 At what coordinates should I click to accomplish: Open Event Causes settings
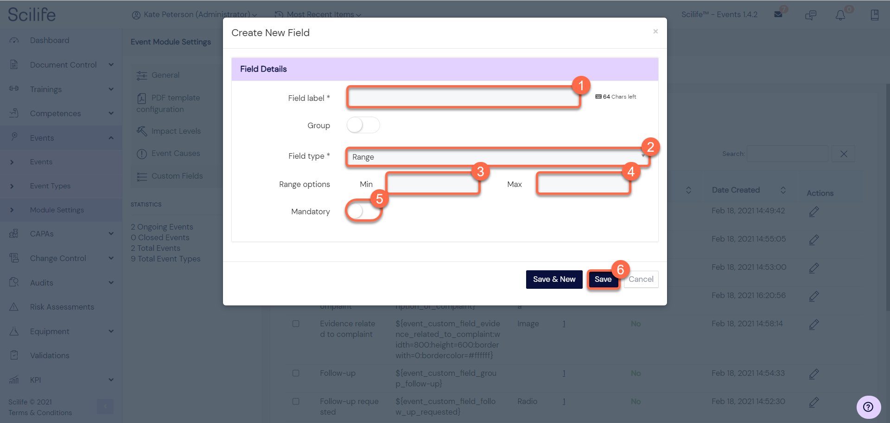(x=168, y=153)
